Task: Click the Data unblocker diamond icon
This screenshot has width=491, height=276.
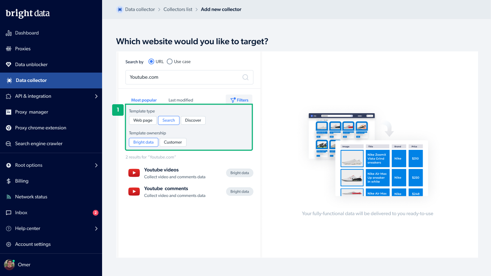Action: (x=9, y=65)
